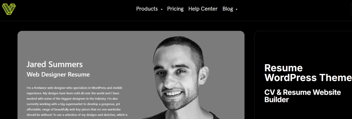Screen dimensions: 352x119
Task: Select the Jared Summers name heading
Action: (x=55, y=64)
